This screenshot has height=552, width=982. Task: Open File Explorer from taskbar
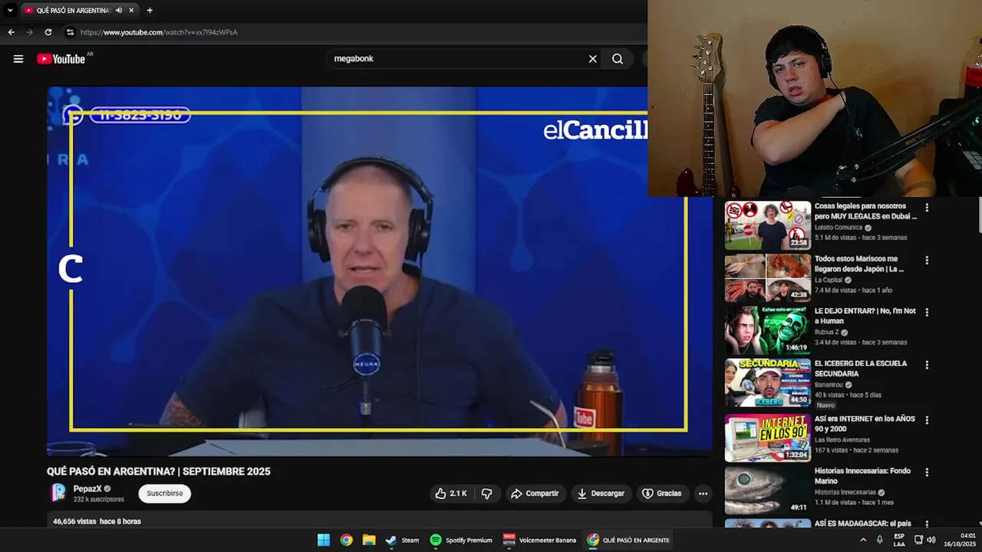(369, 540)
